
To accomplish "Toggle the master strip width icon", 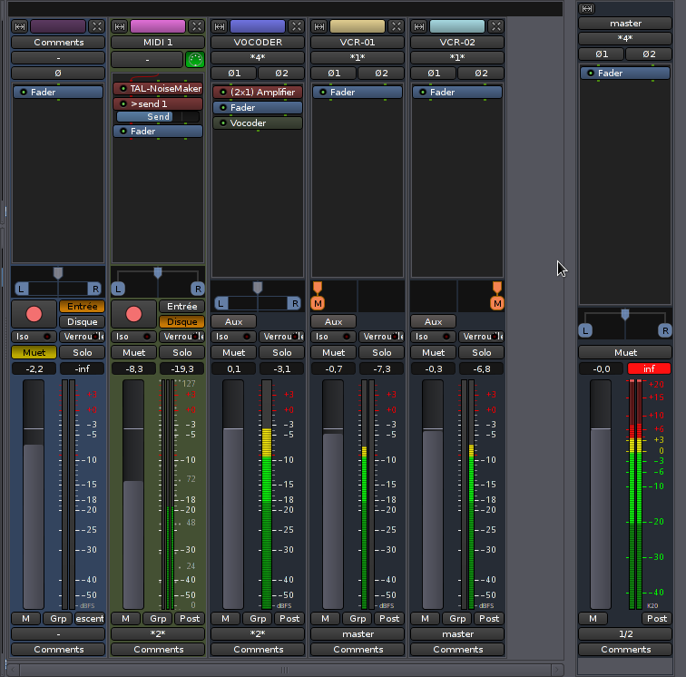I will pos(587,8).
